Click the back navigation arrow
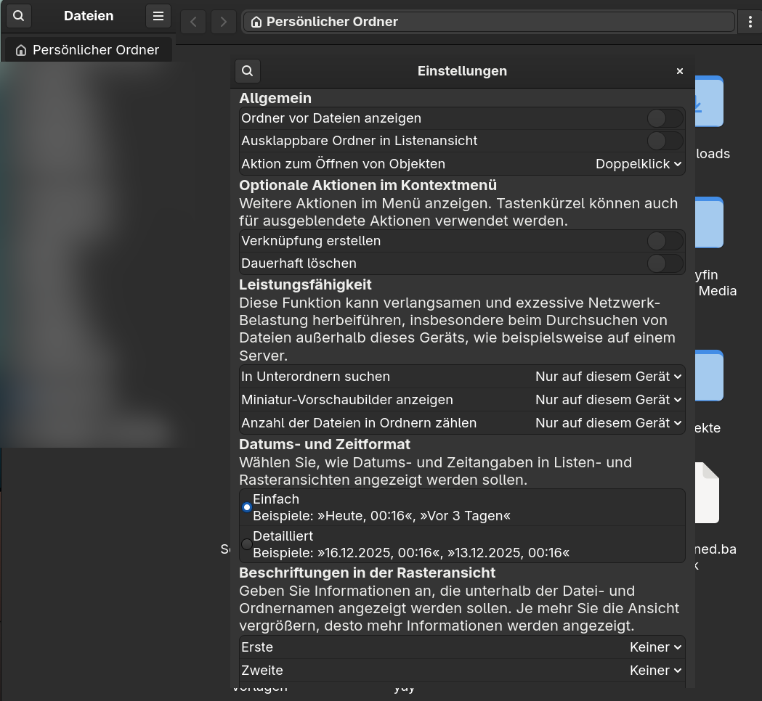The width and height of the screenshot is (762, 701). (193, 22)
